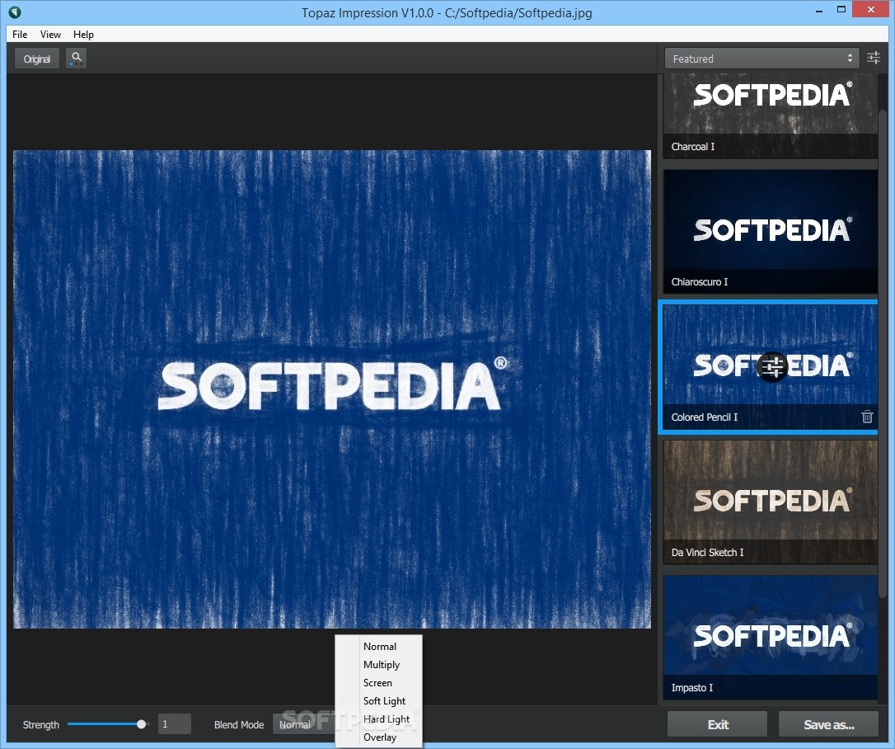Choose Multiply blend mode

379,664
